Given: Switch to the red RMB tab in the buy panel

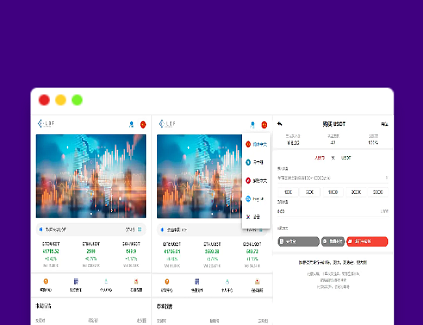Looking at the screenshot, I should coord(320,157).
